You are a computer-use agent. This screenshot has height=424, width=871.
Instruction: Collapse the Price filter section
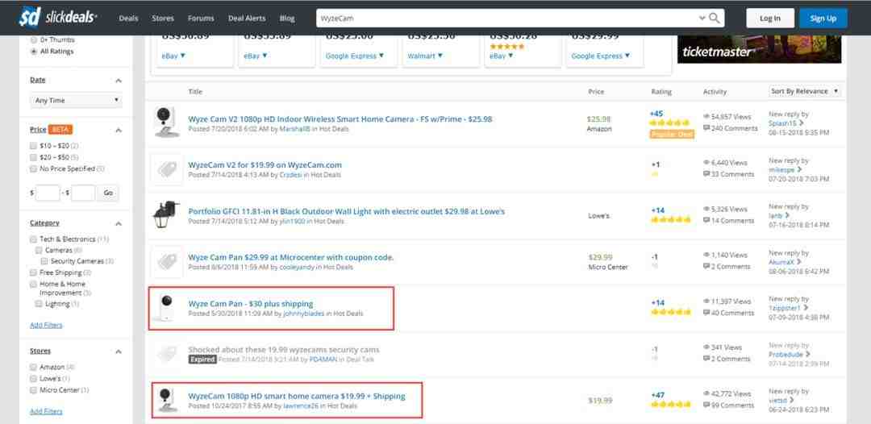click(119, 130)
